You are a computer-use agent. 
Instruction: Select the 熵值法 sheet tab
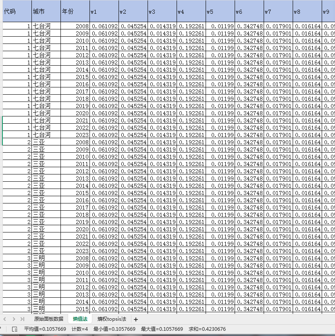80,319
